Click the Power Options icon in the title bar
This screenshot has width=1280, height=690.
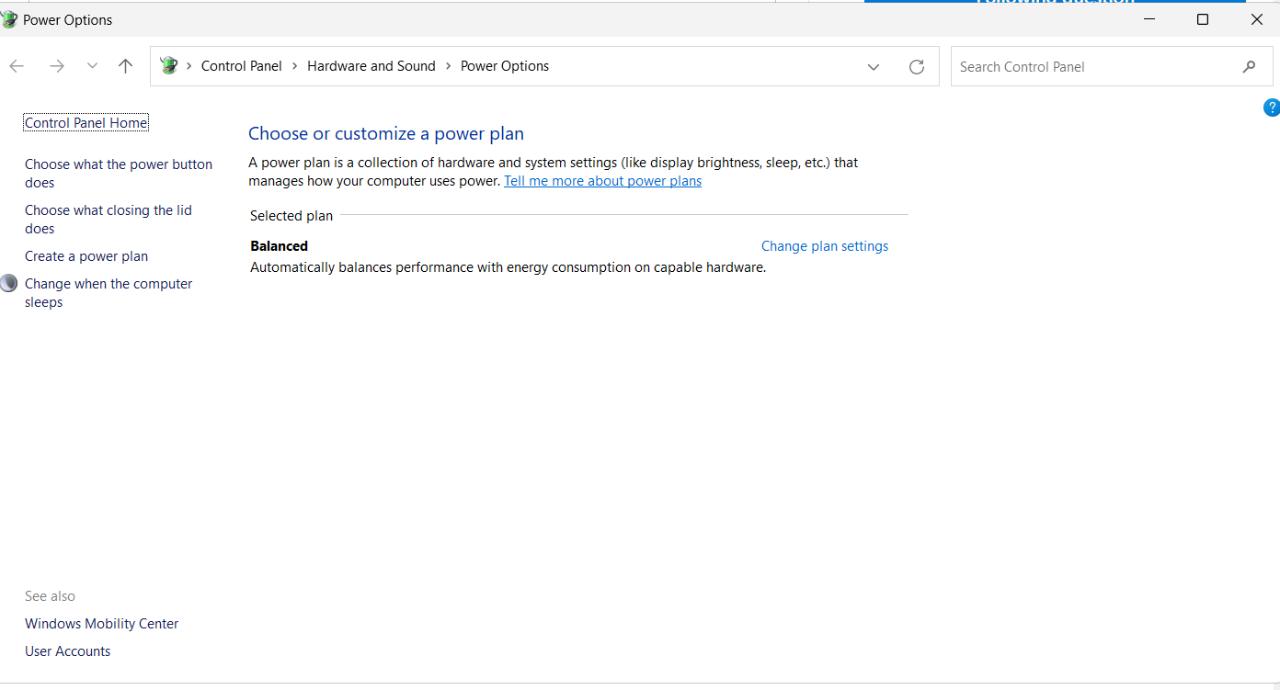(9, 18)
